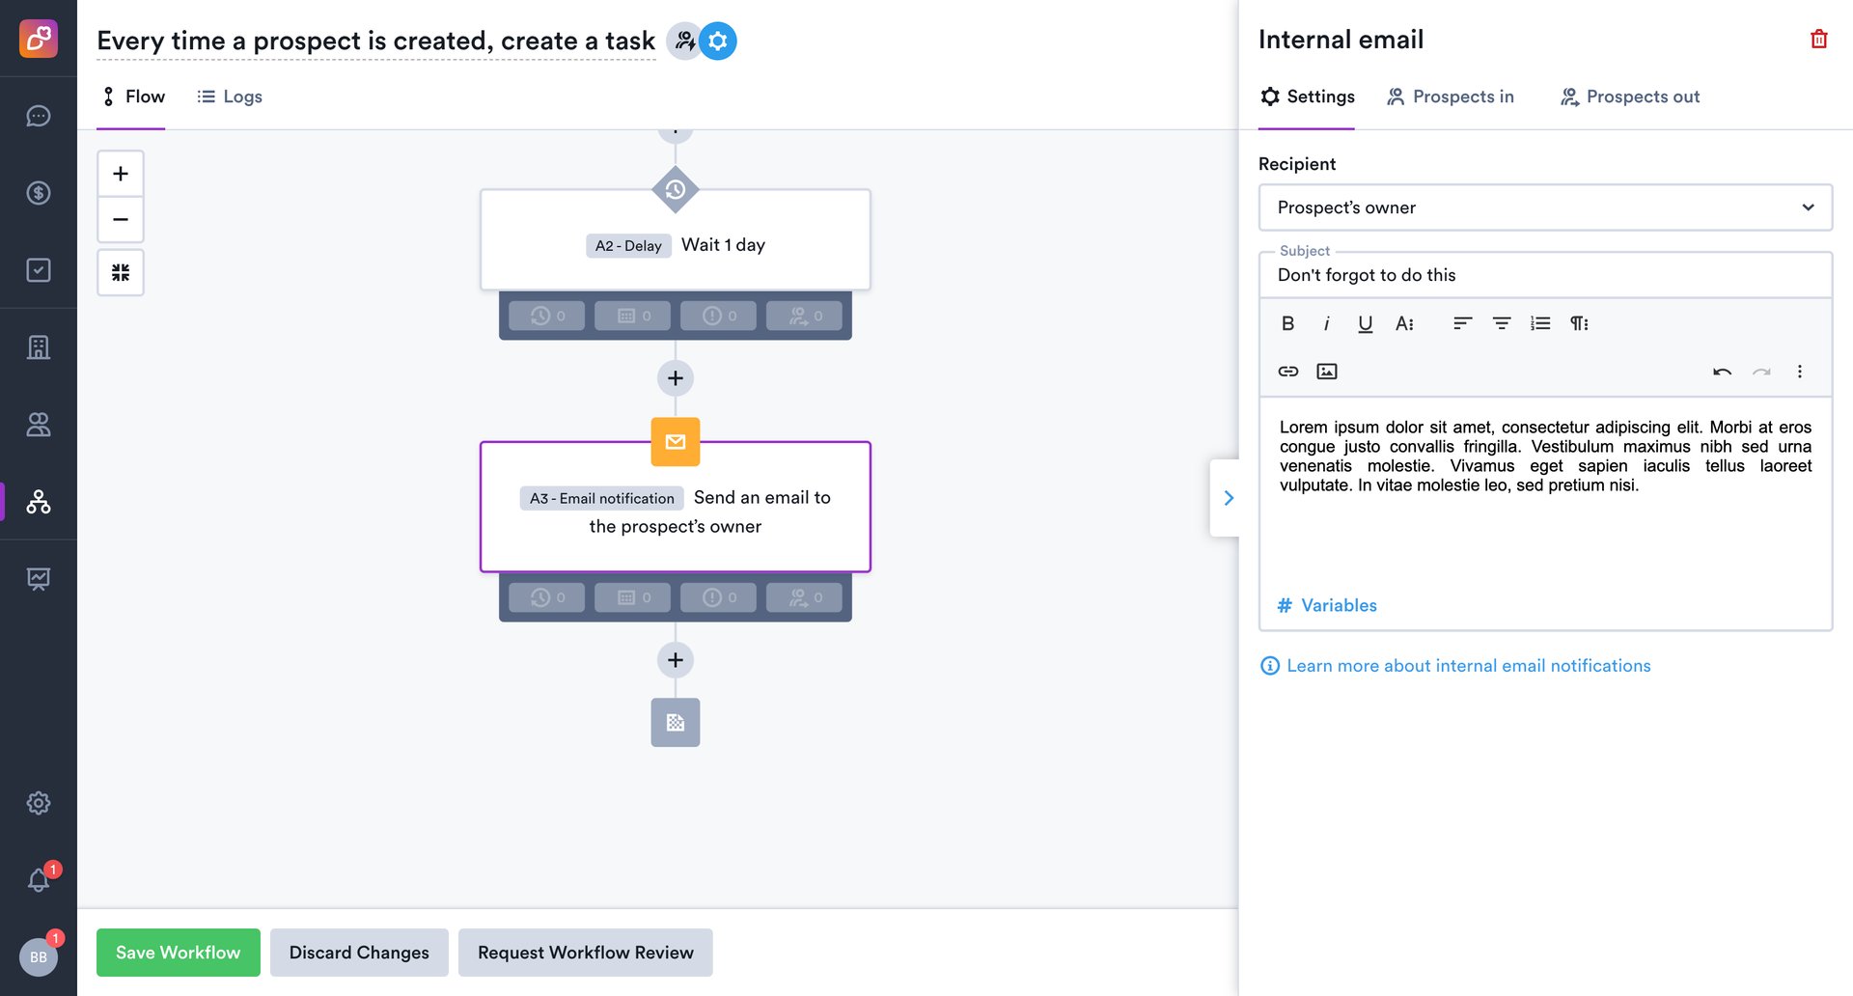
Task: Open the Prospects in tab
Action: 1451,97
